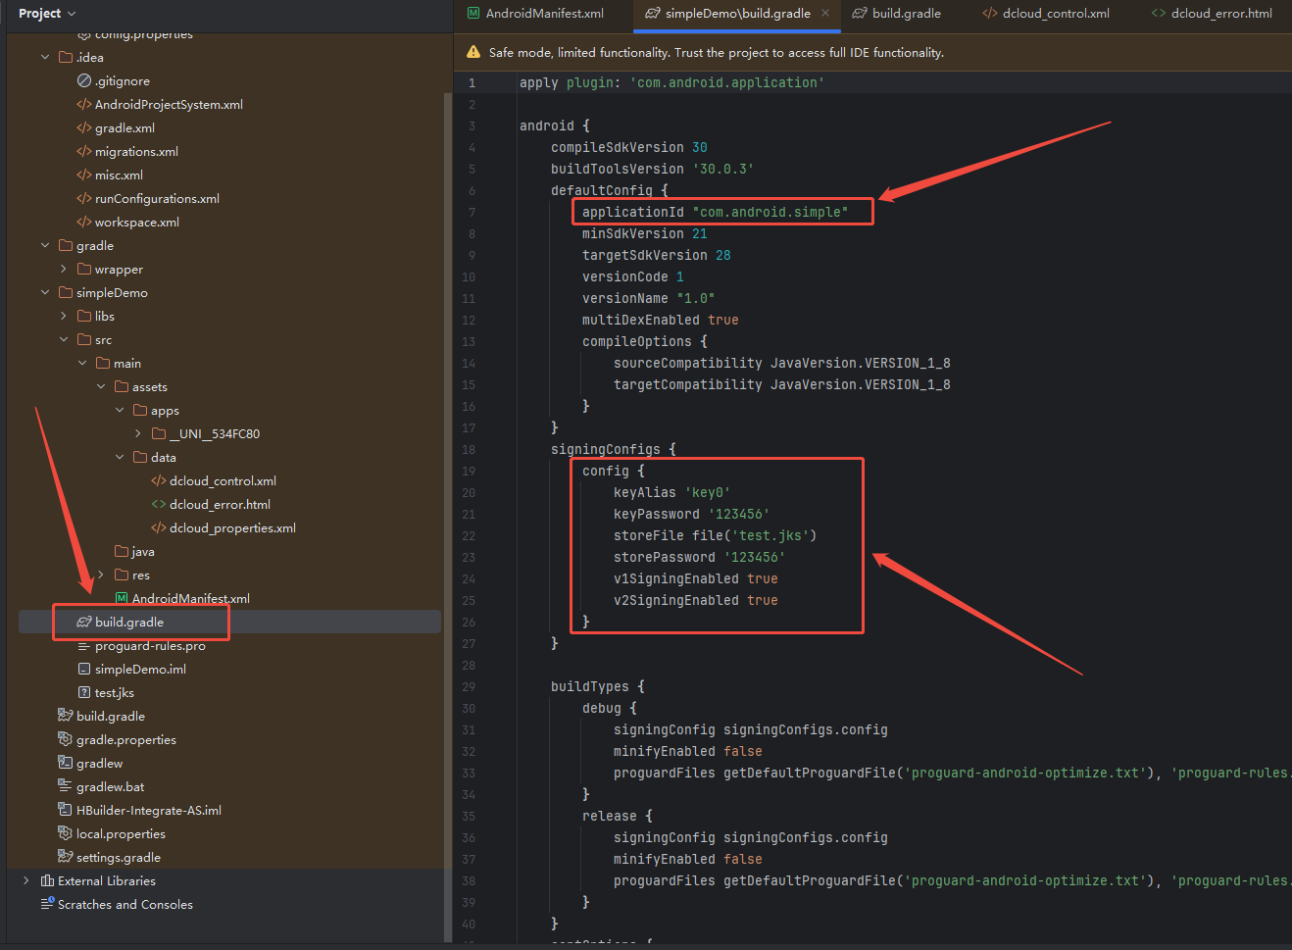
Task: Click the AndroidManifest.xml icon in the tree
Action: [x=122, y=598]
